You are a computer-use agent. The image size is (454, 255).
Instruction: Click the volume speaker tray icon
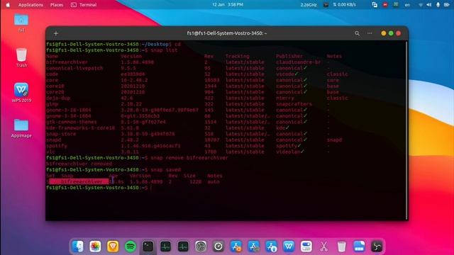[x=429, y=5]
